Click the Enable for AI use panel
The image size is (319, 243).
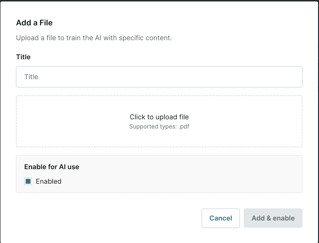tap(159, 174)
